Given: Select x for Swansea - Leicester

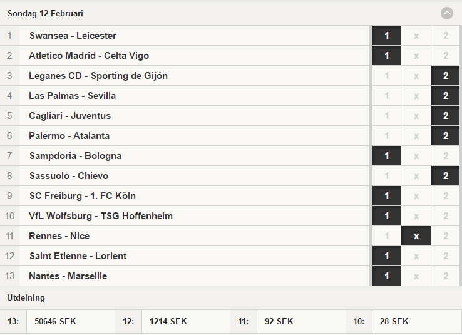Looking at the screenshot, I should 416,36.
